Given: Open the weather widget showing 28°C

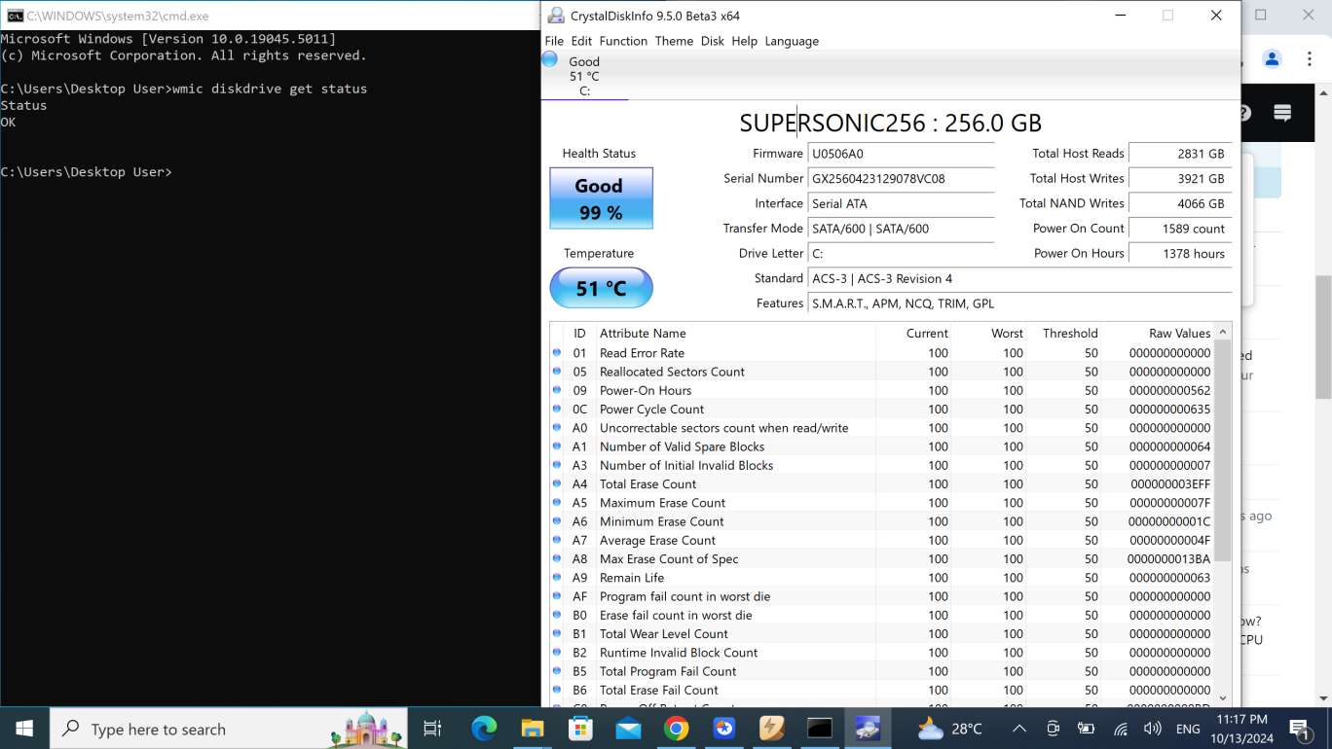Looking at the screenshot, I should point(950,729).
